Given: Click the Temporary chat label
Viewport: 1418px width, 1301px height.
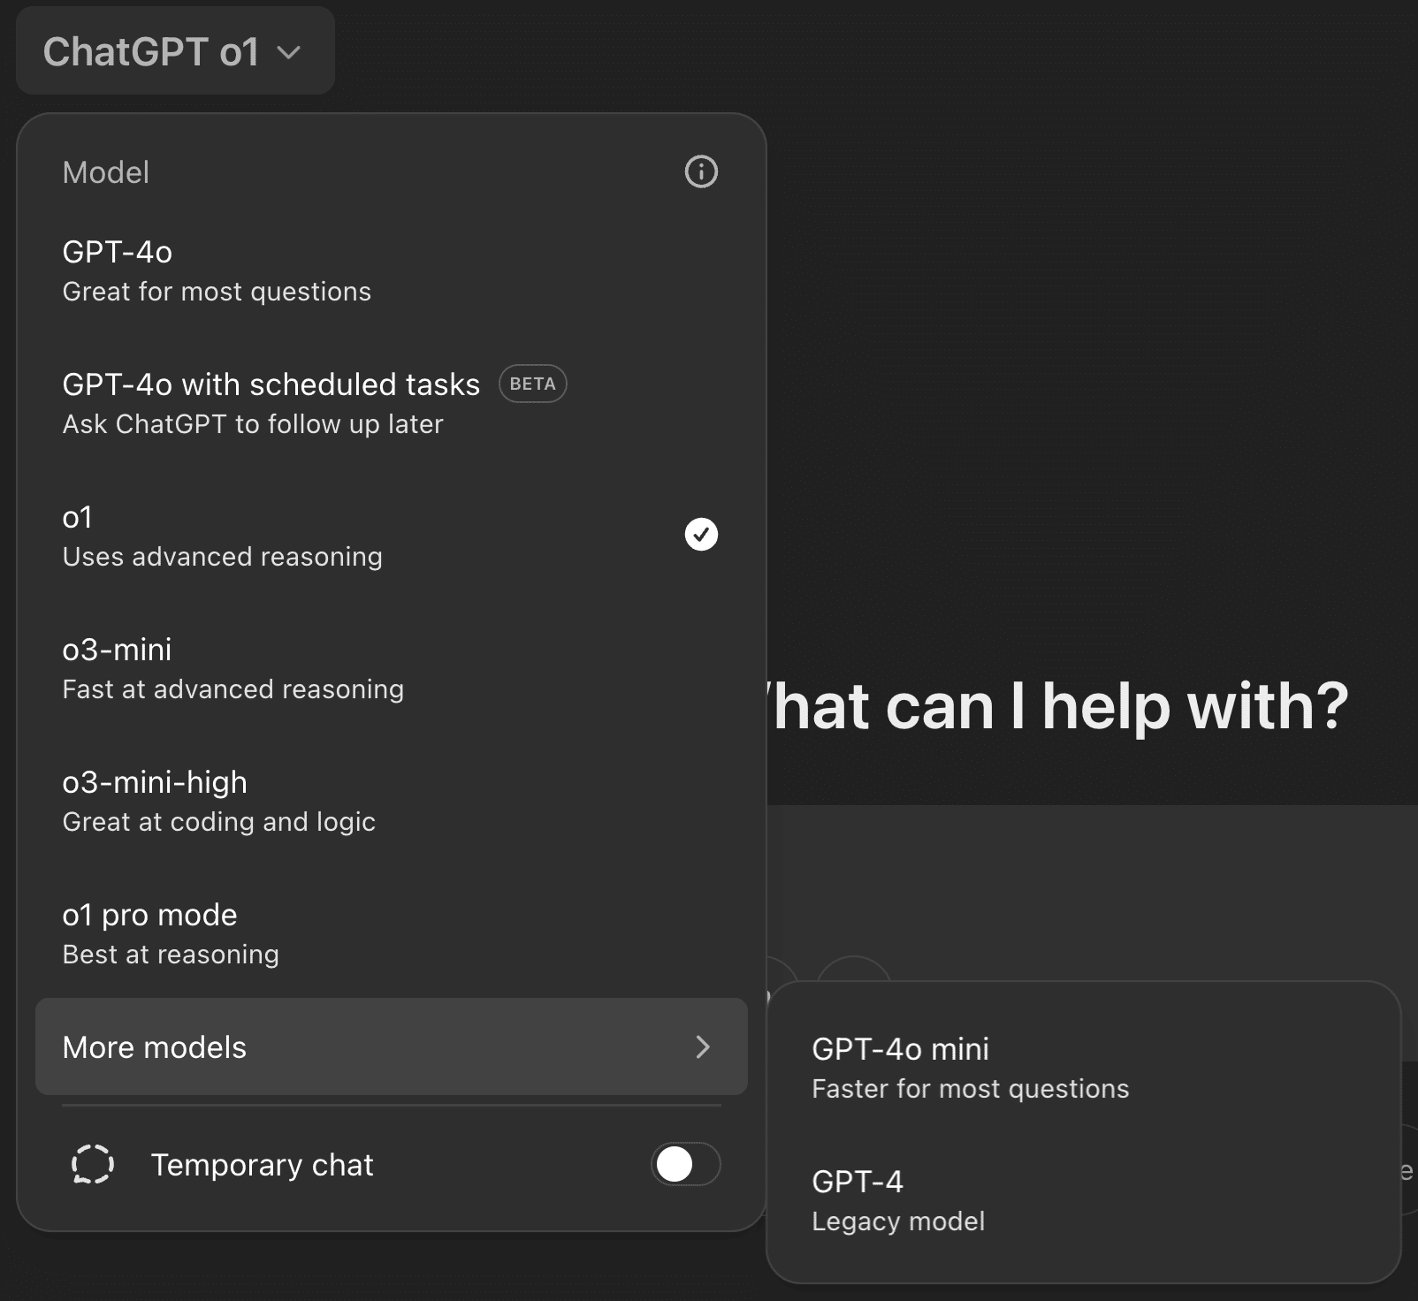Looking at the screenshot, I should pos(262,1165).
